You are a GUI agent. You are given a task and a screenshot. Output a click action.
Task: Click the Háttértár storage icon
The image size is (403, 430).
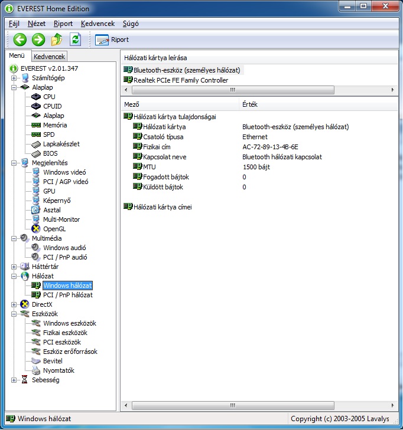[x=25, y=267]
